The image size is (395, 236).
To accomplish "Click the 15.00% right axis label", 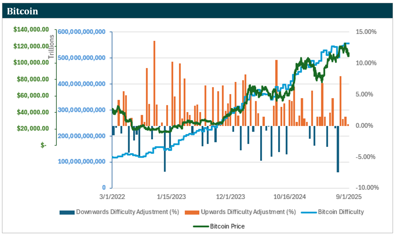I will (x=366, y=32).
